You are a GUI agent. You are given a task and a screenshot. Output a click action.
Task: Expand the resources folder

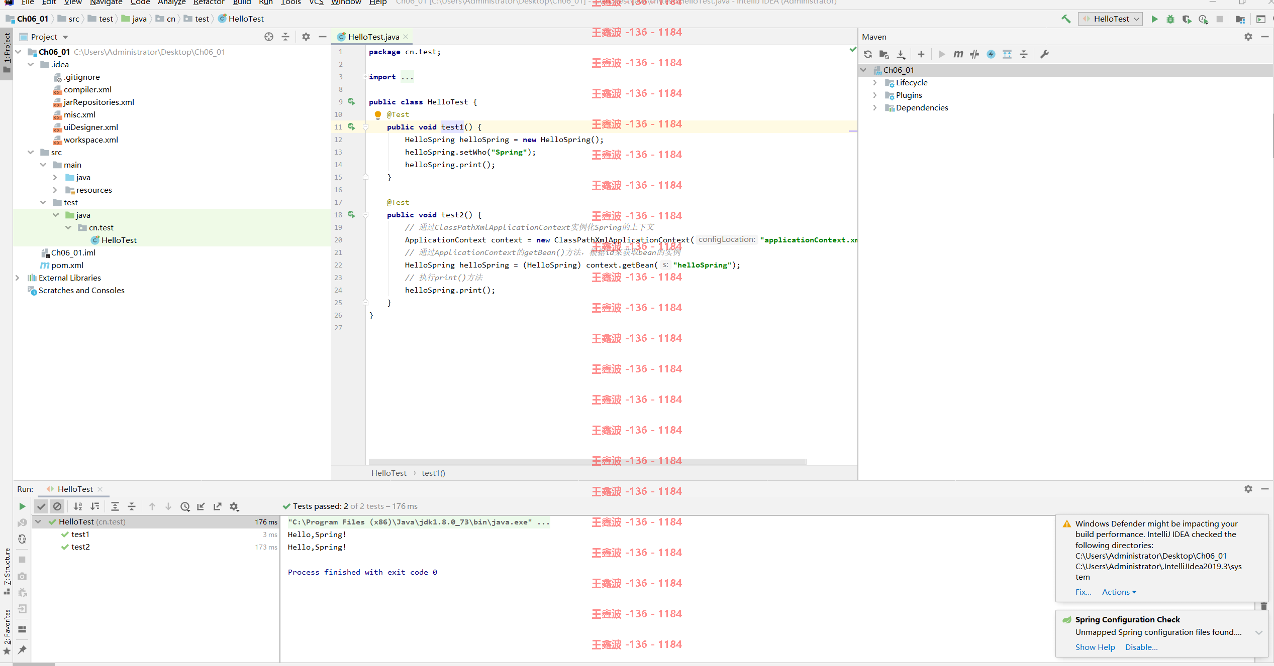pos(55,190)
